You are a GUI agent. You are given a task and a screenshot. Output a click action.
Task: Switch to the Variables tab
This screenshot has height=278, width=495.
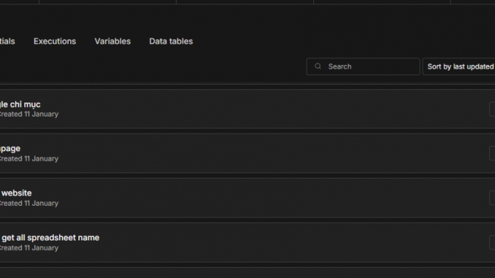pyautogui.click(x=112, y=41)
